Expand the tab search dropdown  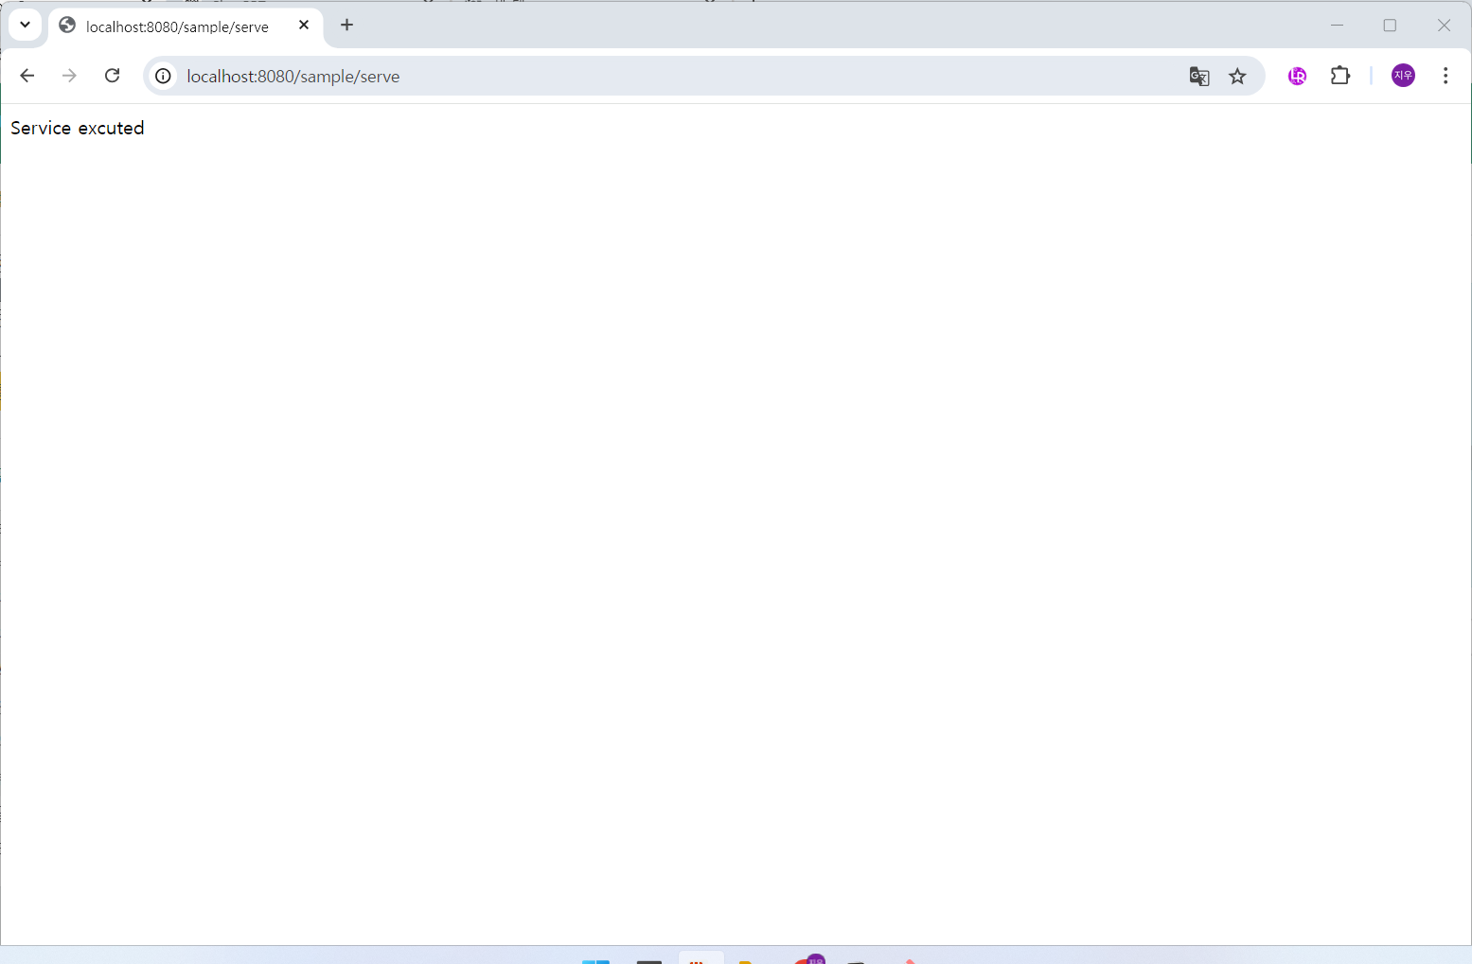[26, 25]
